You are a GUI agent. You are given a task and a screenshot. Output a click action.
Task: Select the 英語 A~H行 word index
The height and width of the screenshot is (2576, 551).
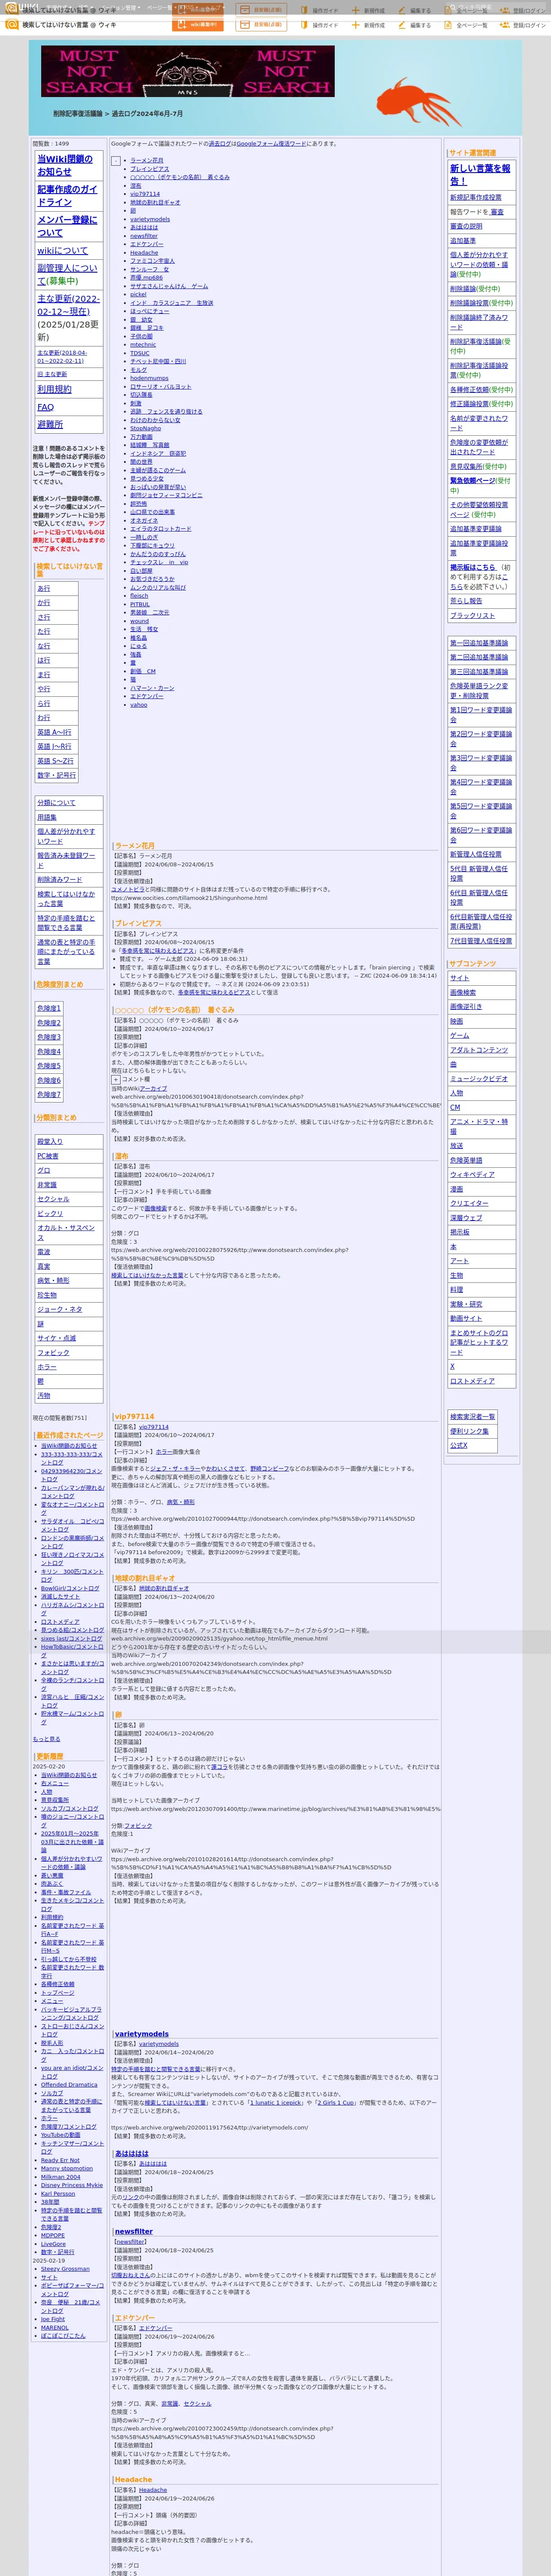coord(54,732)
